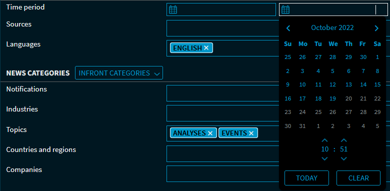The image size is (390, 191).
Task: Click the CLEAR button
Action: [358, 178]
